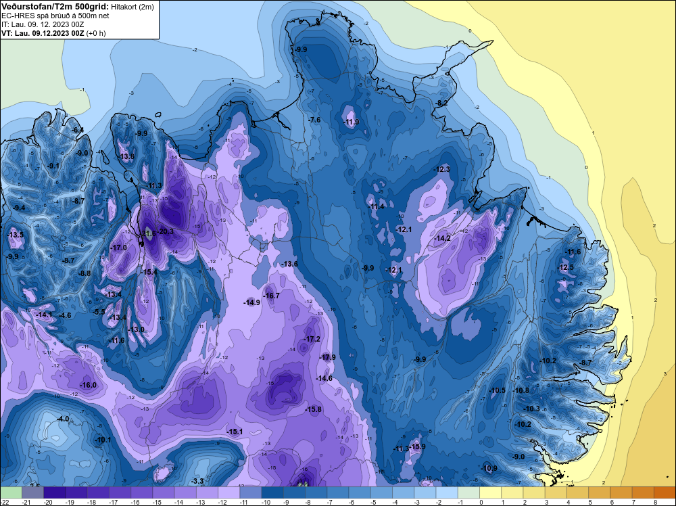Click the -17.9 temperature value

tap(327, 357)
